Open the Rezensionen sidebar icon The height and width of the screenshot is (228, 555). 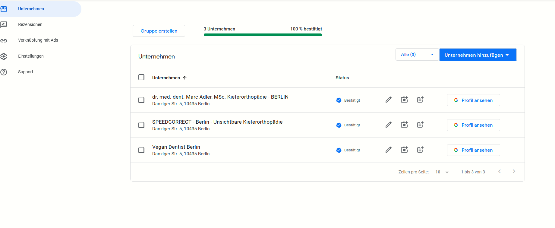coord(4,24)
